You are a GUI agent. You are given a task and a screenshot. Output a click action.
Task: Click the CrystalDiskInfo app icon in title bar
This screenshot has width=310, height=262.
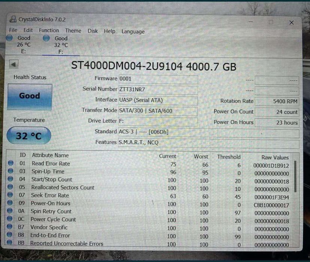click(x=13, y=19)
